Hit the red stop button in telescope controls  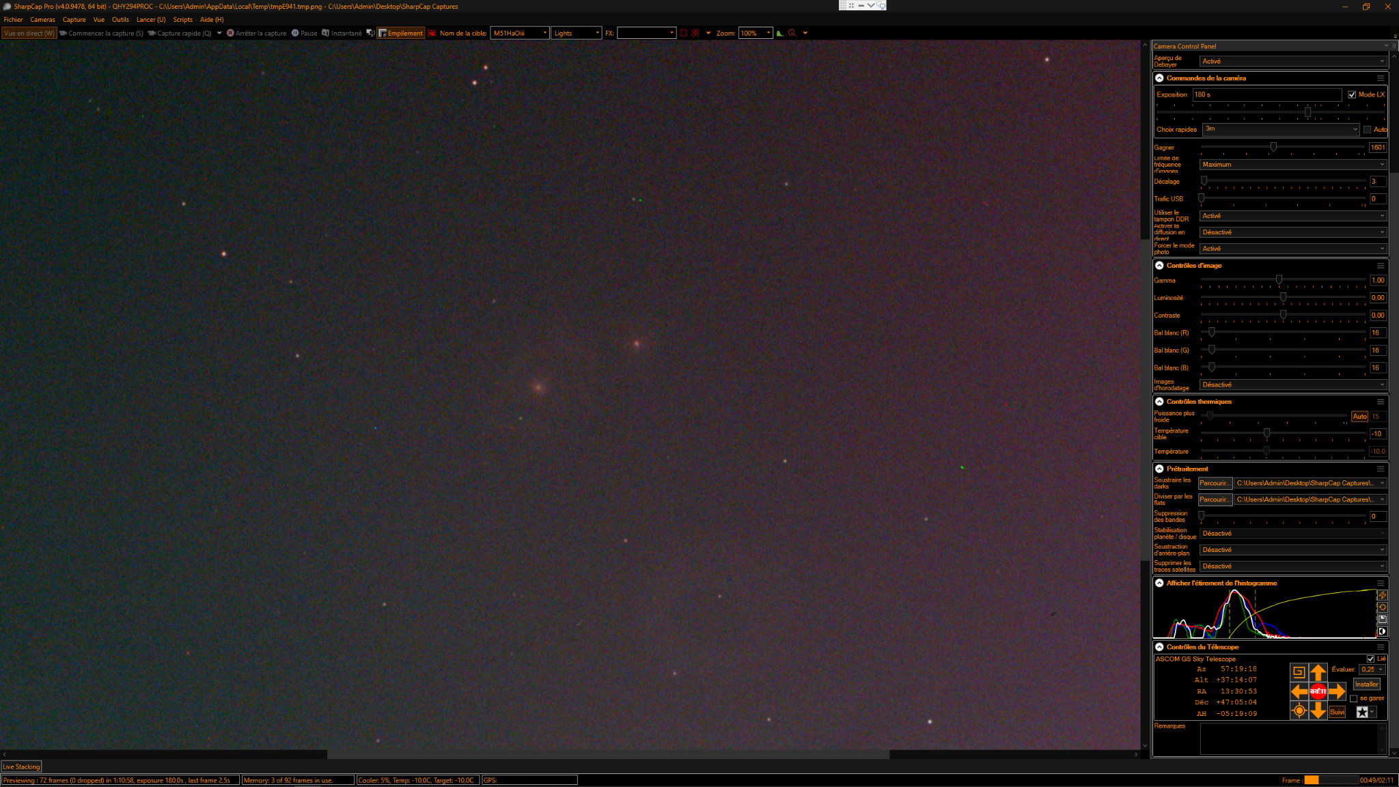[1318, 691]
